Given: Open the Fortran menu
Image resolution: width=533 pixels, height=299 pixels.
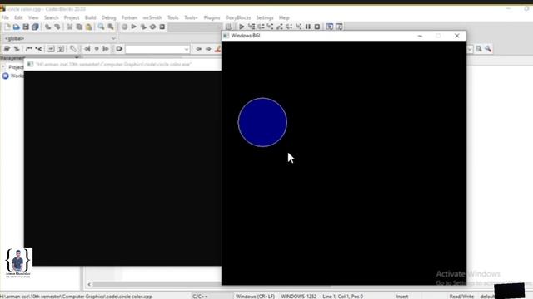Looking at the screenshot, I should pos(130,17).
